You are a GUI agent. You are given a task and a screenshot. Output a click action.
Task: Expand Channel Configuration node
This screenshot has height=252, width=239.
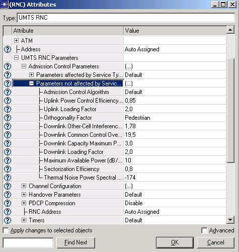tap(24, 186)
